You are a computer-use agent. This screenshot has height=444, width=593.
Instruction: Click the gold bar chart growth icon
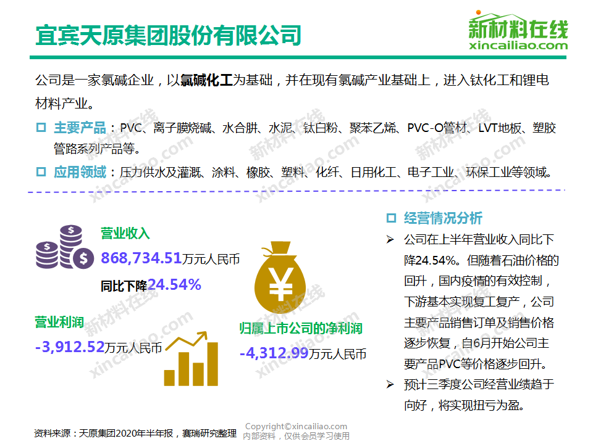[x=191, y=359]
